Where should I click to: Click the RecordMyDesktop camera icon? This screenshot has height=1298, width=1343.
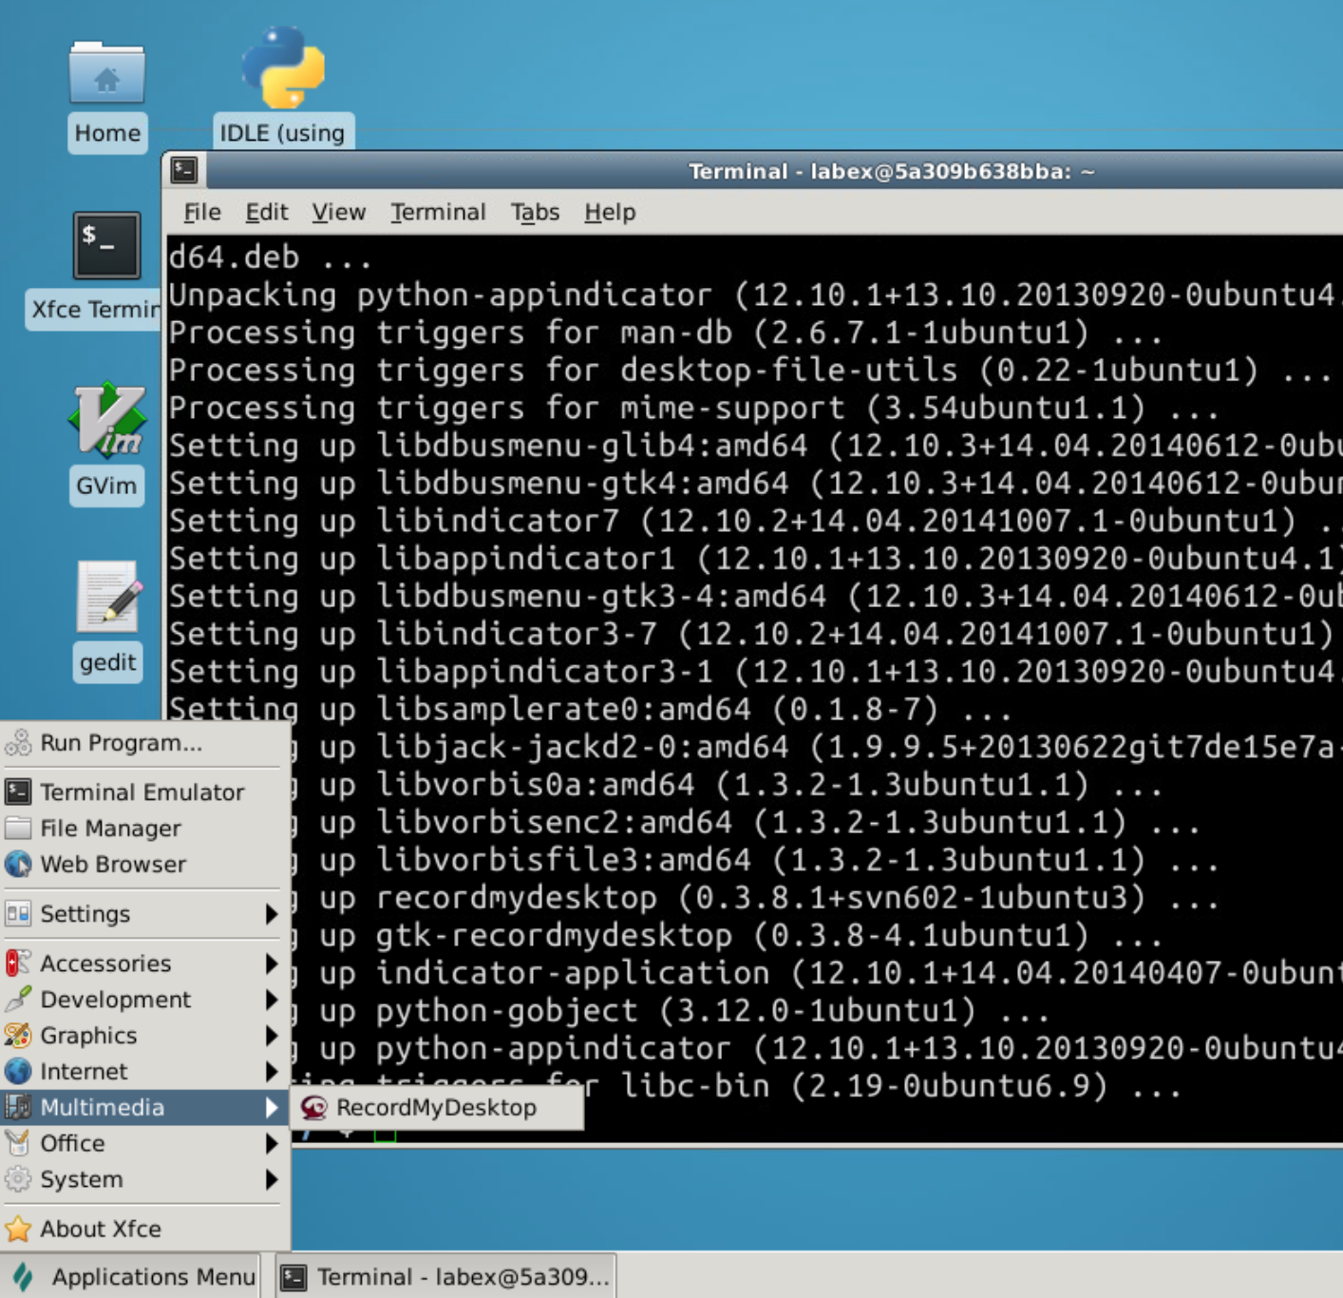tap(314, 1108)
